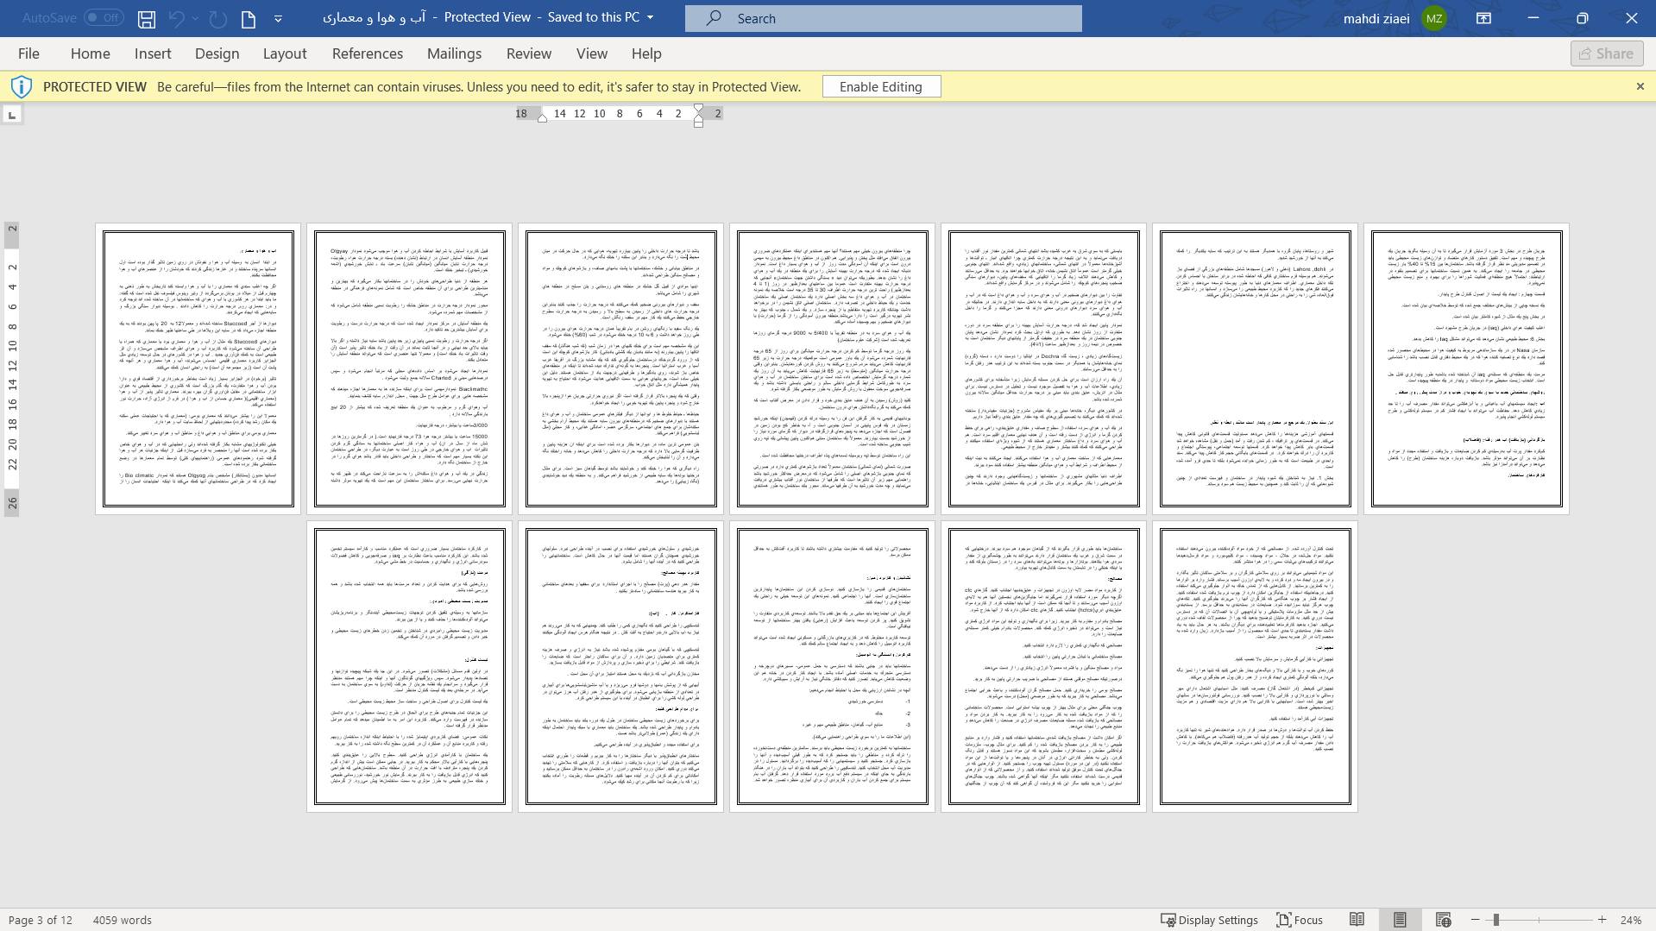
Task: Click the 4059 words count
Action: (123, 920)
